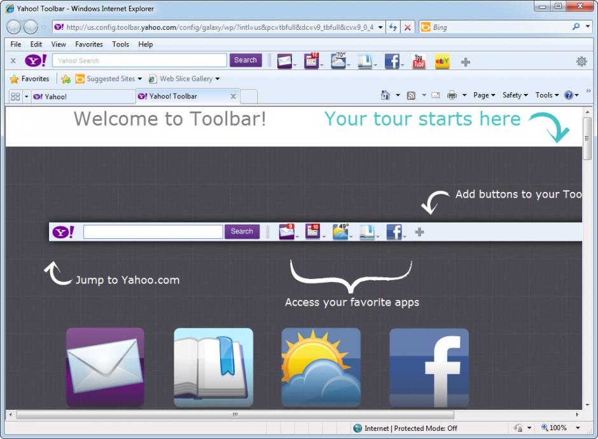Click the large Weather sun app tile
598x439 pixels.
321,367
